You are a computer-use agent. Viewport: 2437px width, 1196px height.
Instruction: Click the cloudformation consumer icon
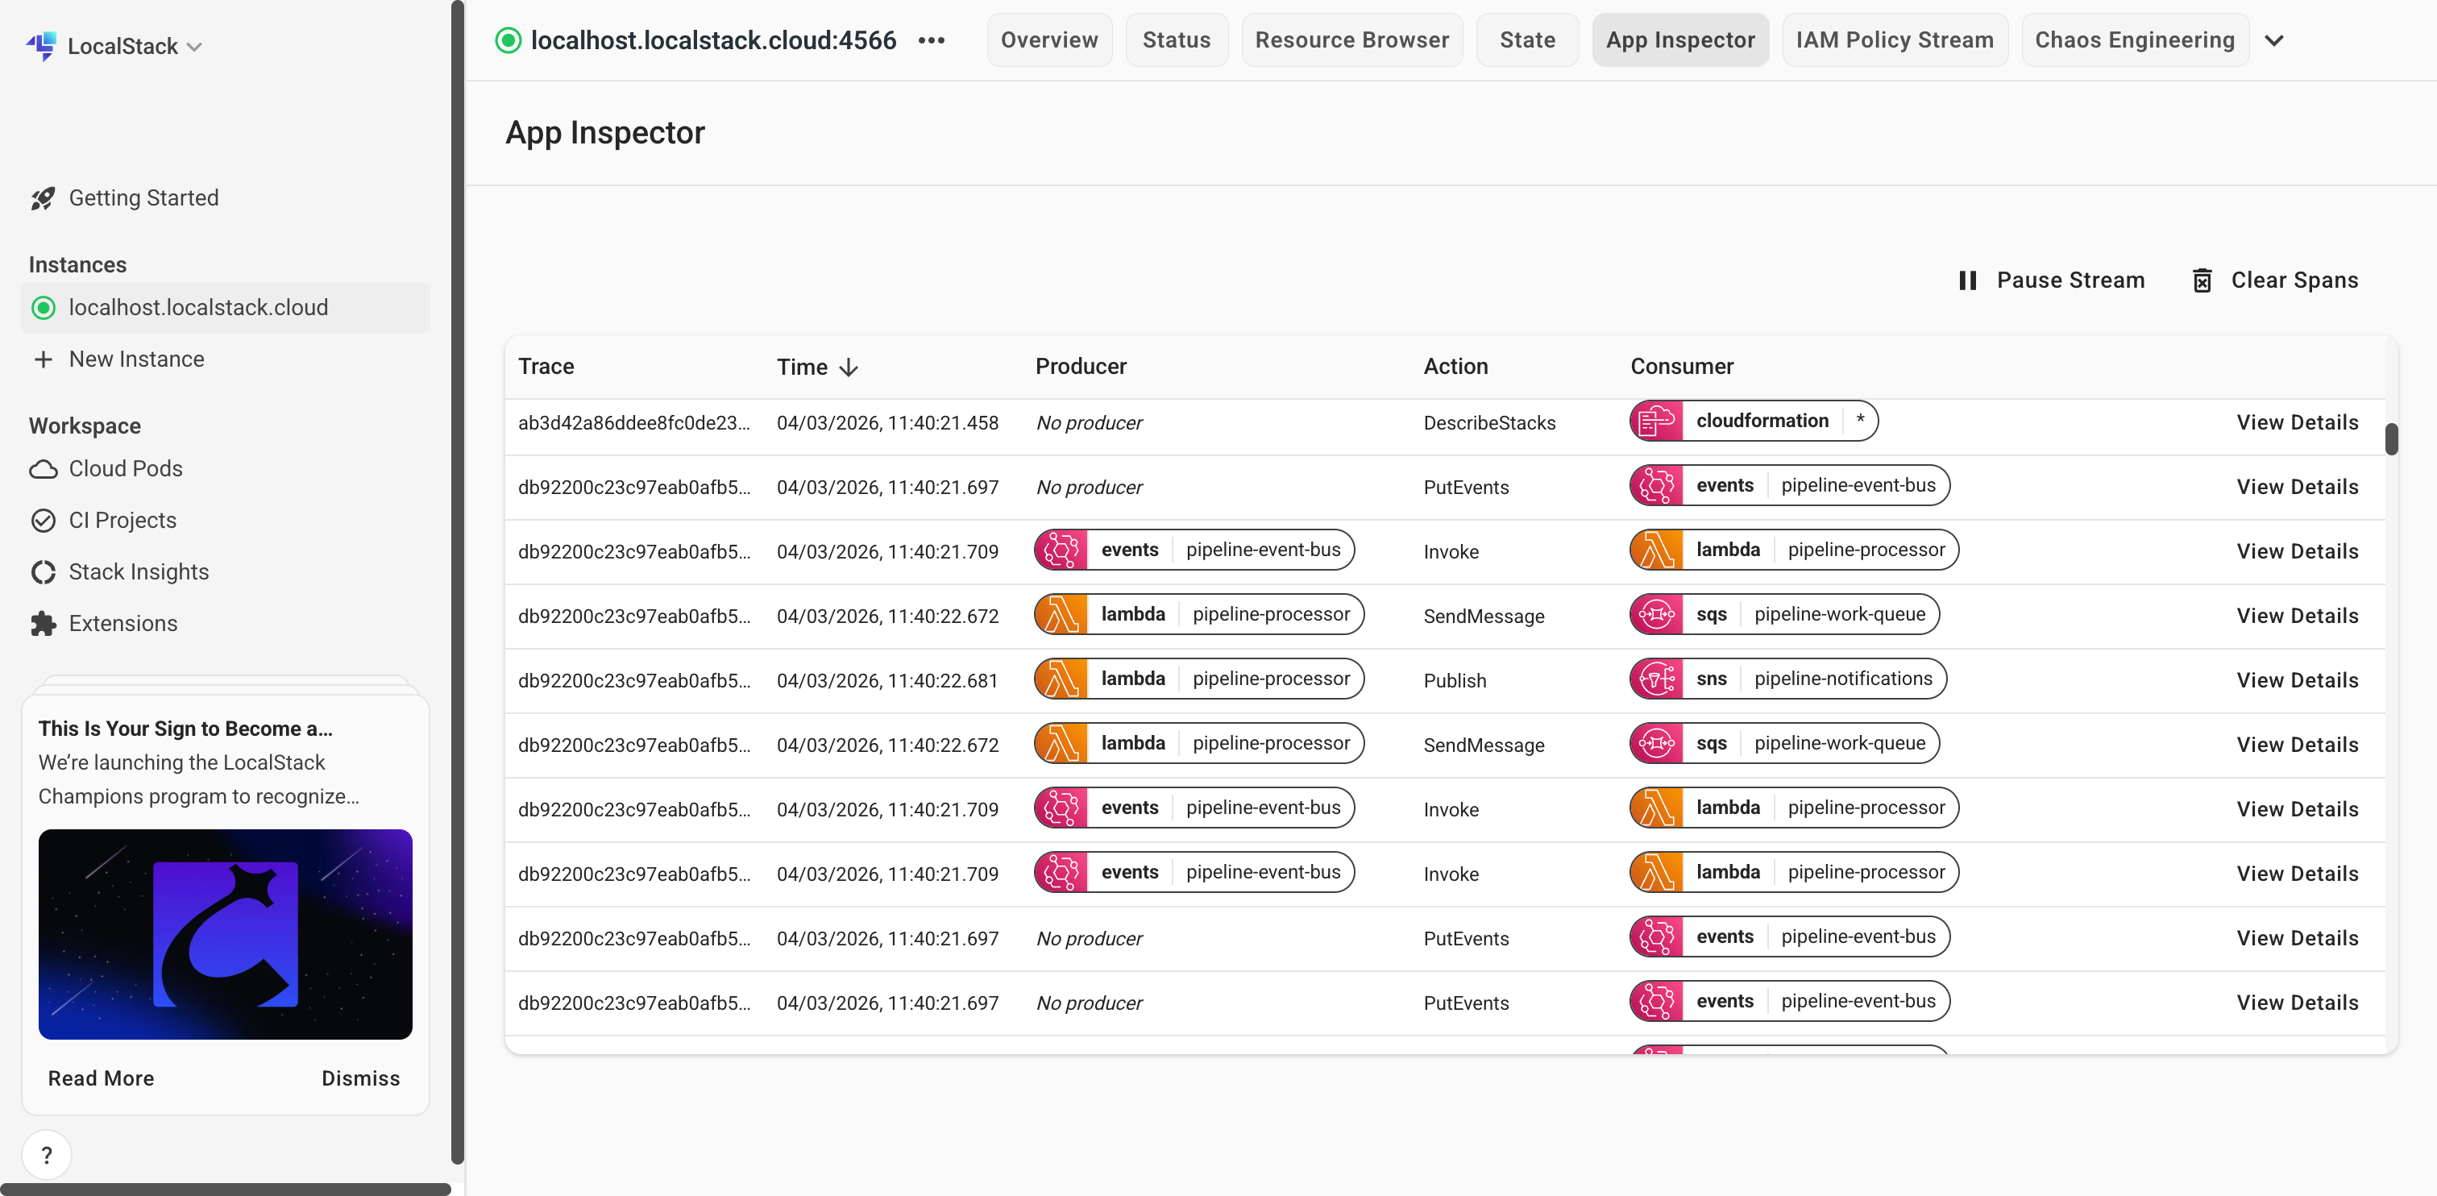1657,421
